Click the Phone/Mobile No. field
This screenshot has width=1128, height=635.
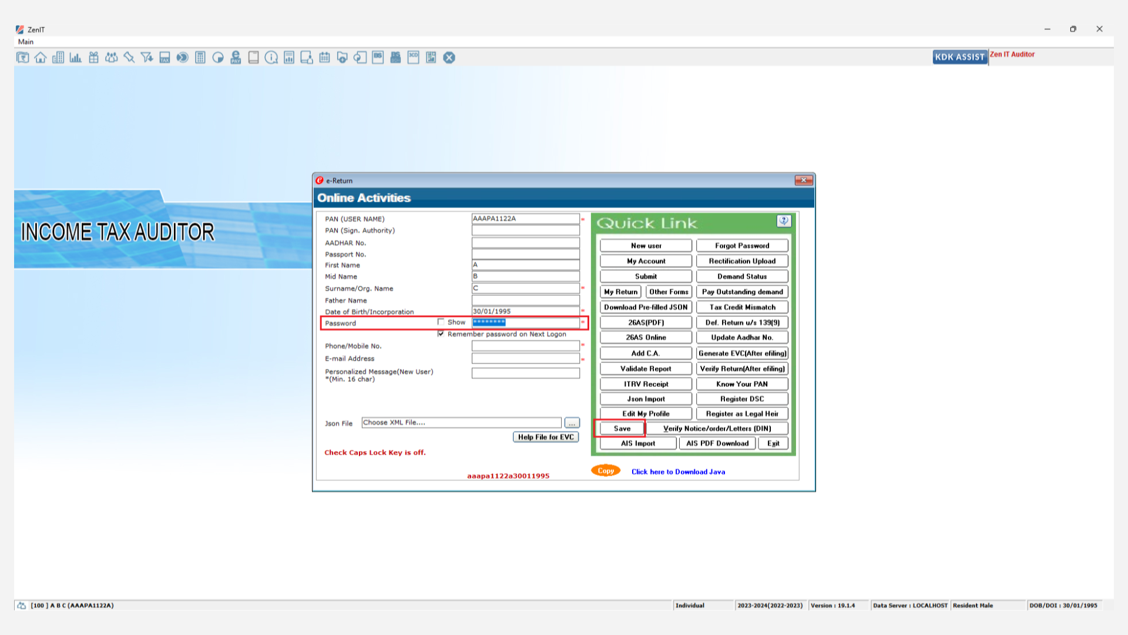tap(525, 346)
